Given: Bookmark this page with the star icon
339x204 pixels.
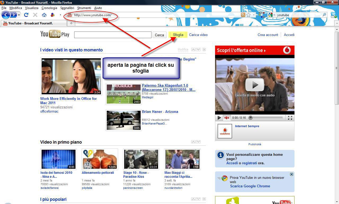Looking at the screenshot, I should point(248,15).
